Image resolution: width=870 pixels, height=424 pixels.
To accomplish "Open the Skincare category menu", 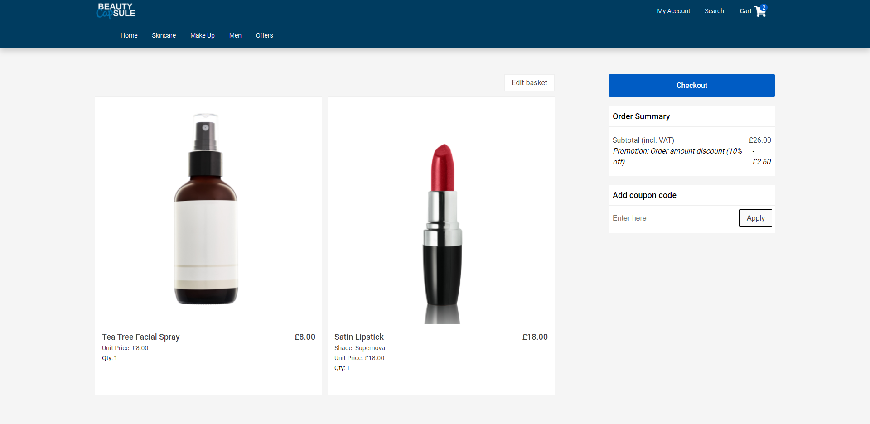I will (x=164, y=35).
